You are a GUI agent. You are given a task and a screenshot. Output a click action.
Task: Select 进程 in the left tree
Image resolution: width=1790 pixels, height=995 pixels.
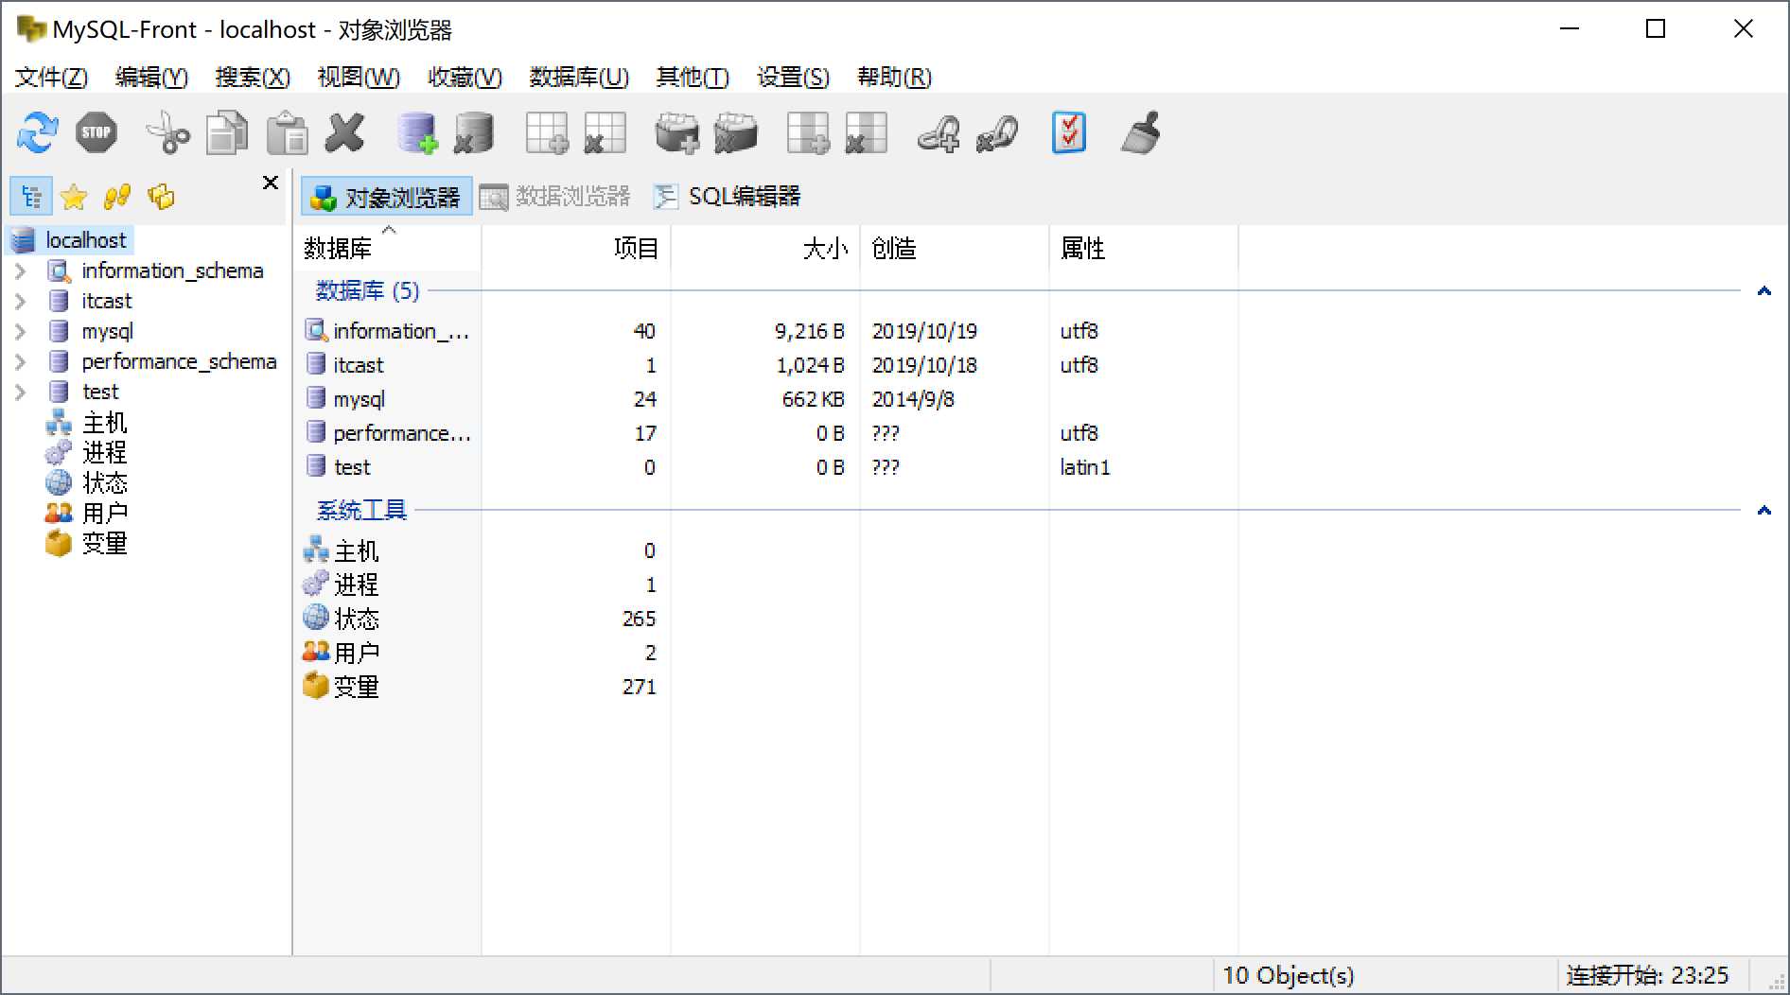104,453
